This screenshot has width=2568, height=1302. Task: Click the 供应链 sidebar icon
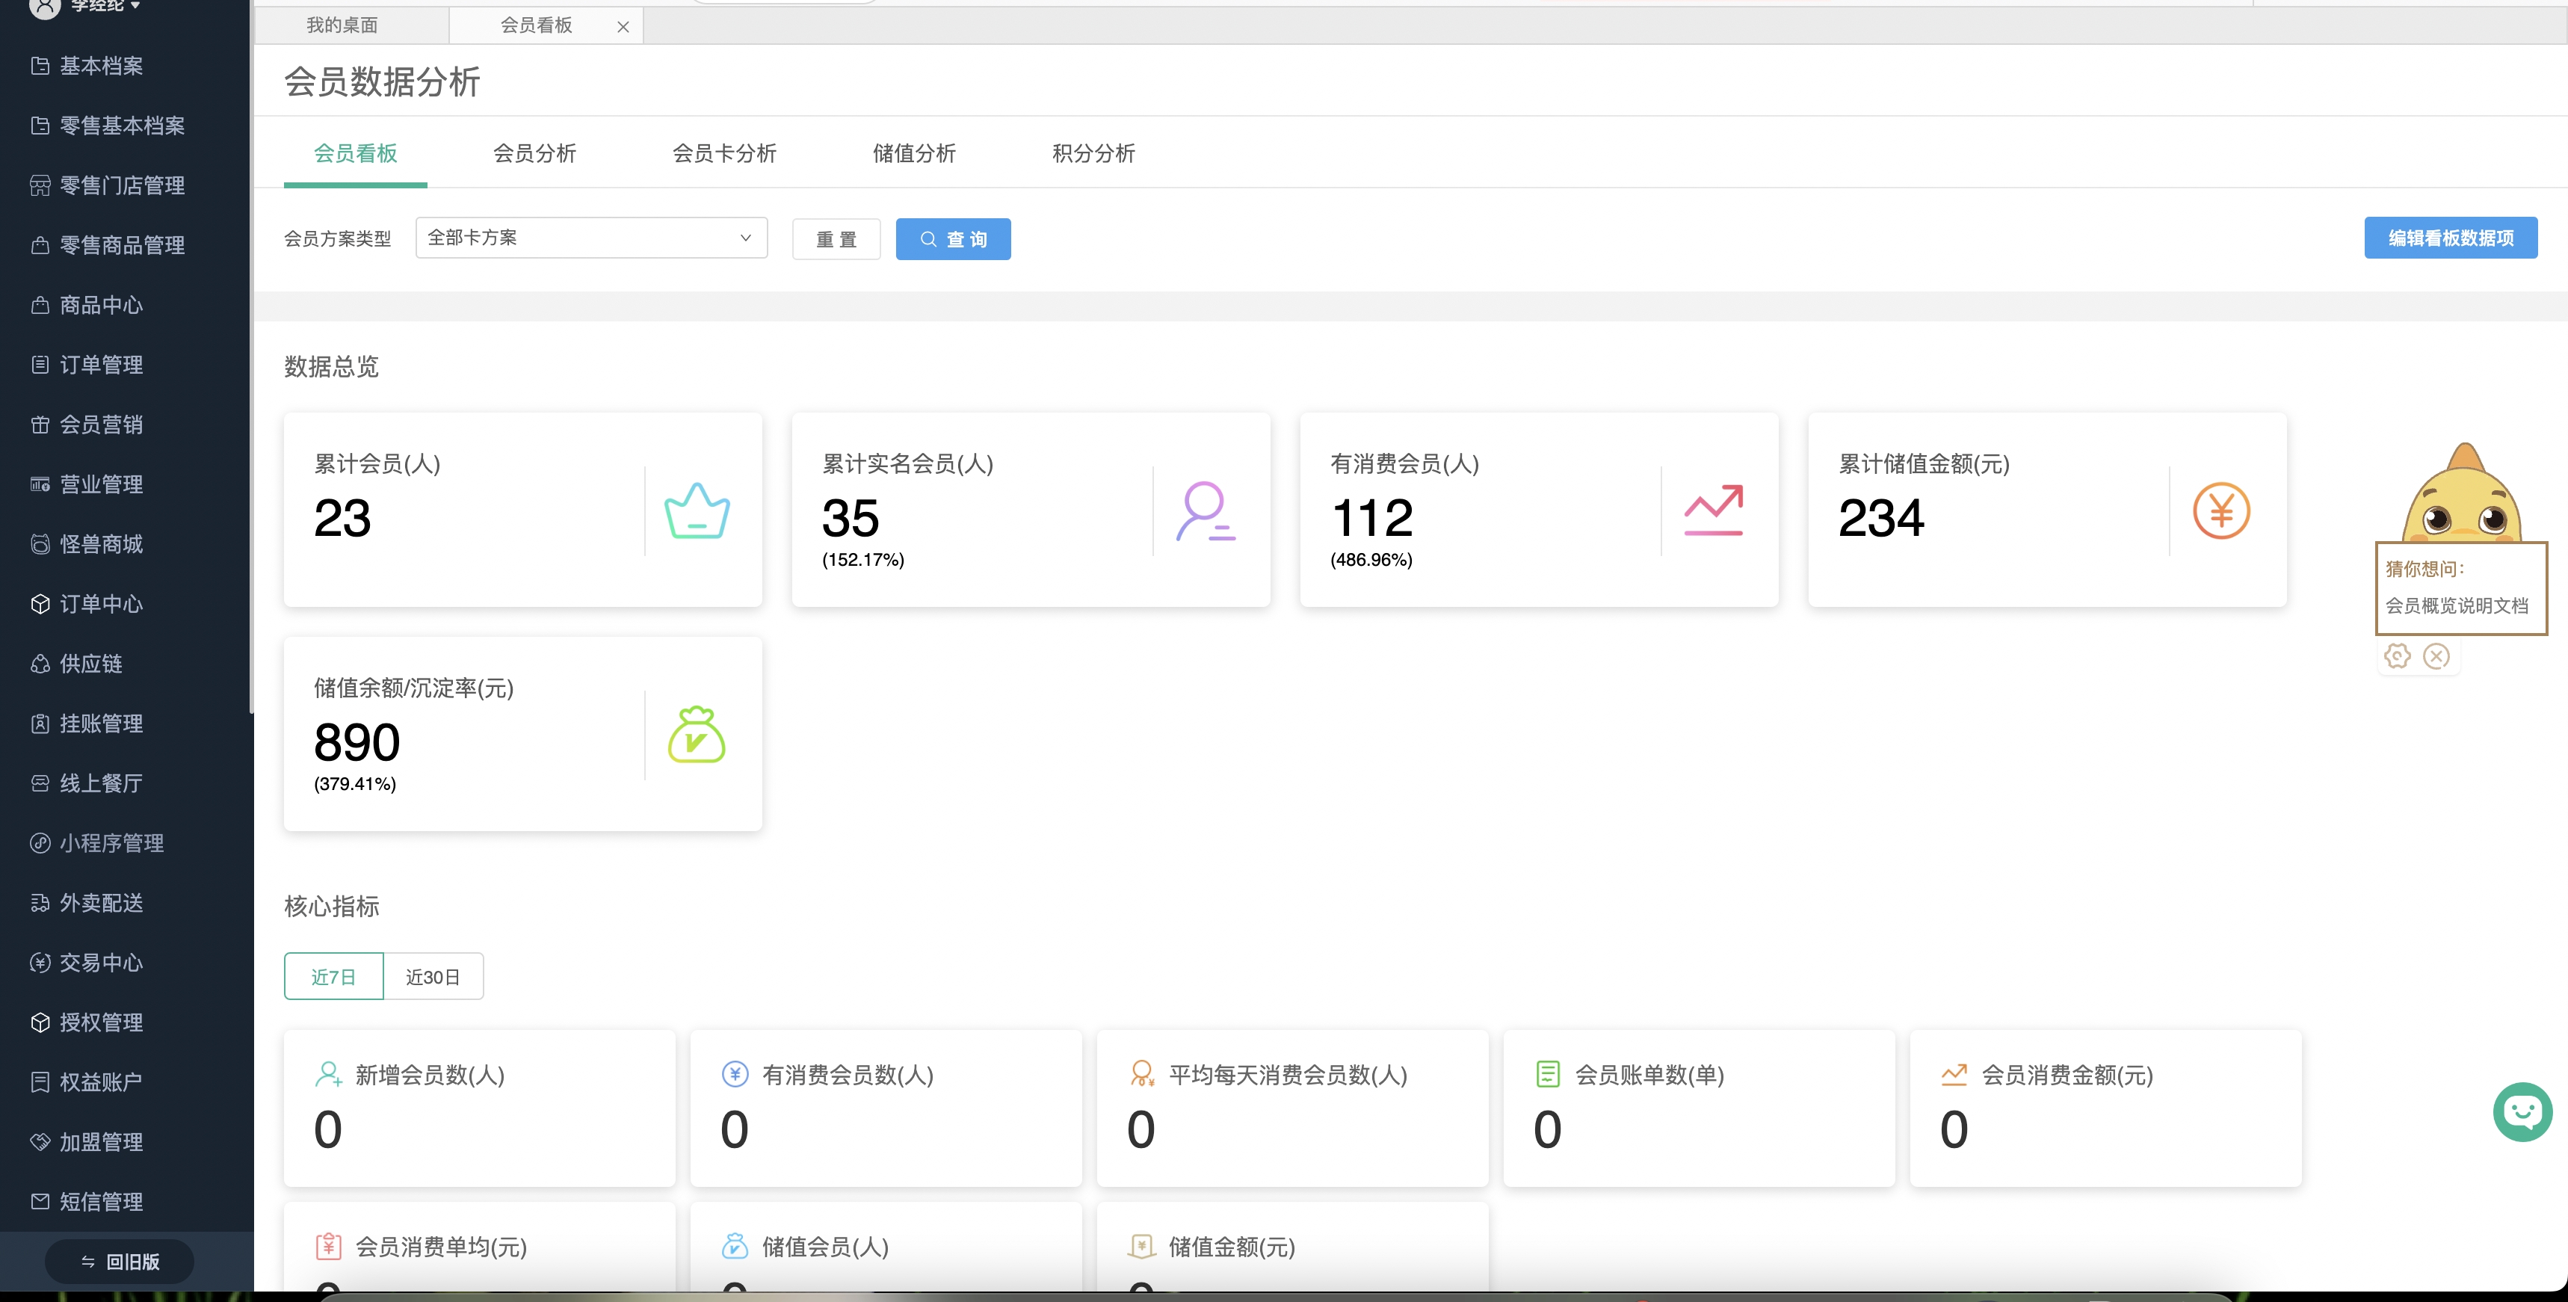40,664
